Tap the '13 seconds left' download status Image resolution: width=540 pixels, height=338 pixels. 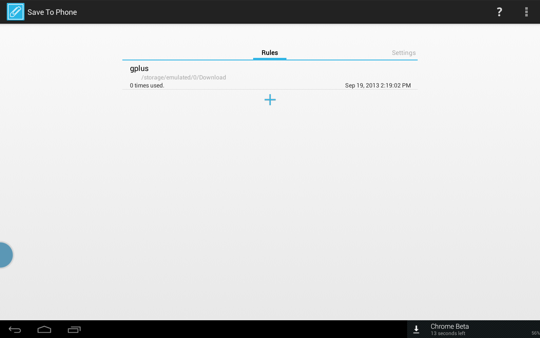pyautogui.click(x=448, y=333)
